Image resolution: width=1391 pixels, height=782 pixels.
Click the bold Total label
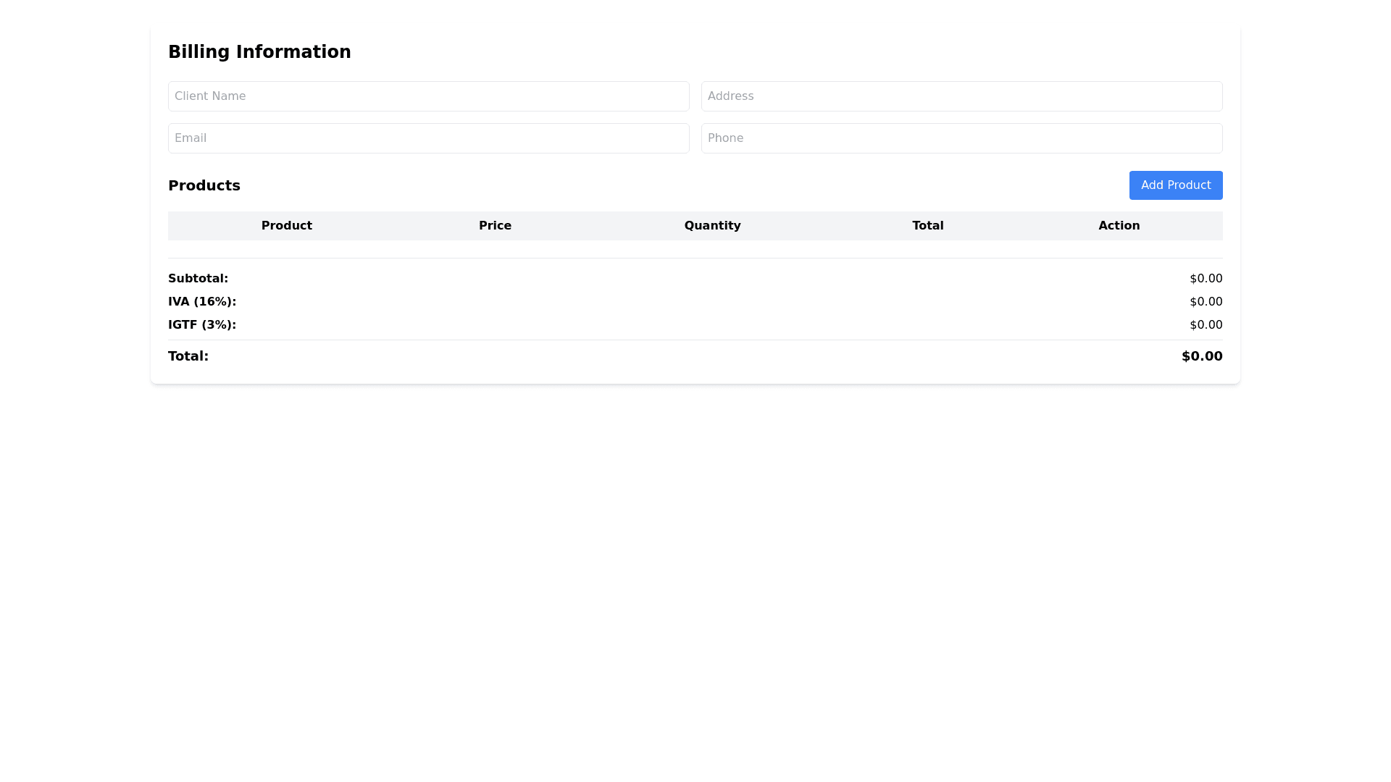[x=188, y=356]
